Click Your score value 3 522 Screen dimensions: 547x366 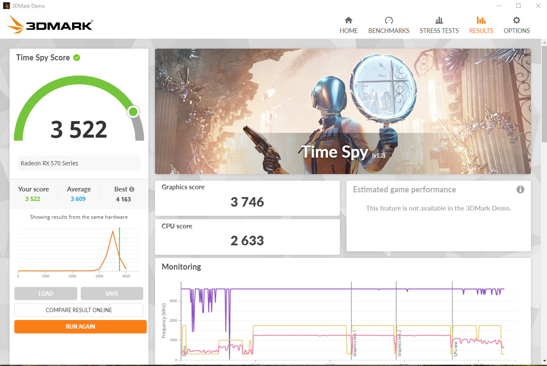click(x=33, y=199)
